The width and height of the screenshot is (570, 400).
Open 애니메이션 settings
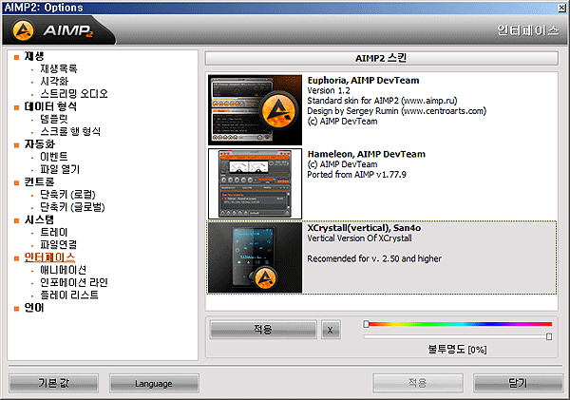64,270
